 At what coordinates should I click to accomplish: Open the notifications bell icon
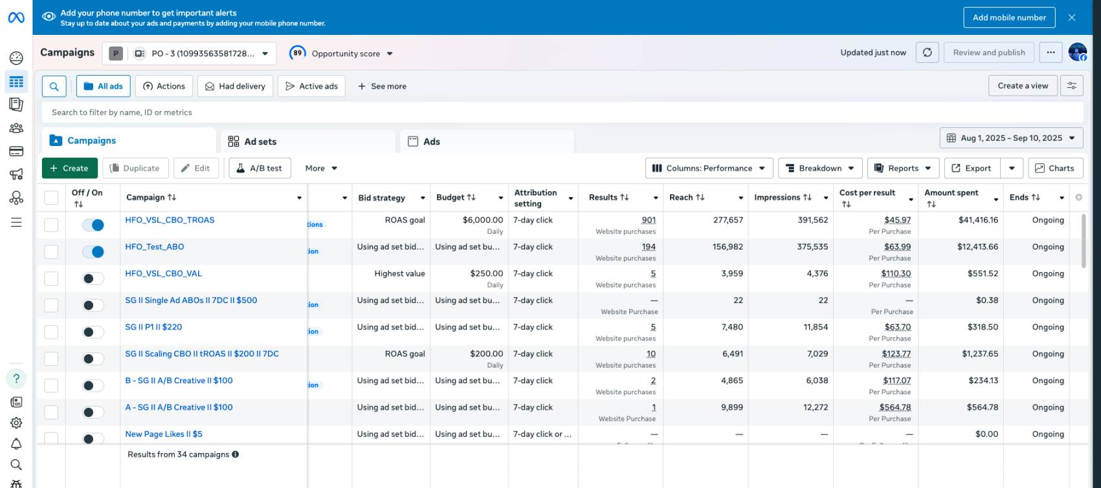(x=16, y=444)
